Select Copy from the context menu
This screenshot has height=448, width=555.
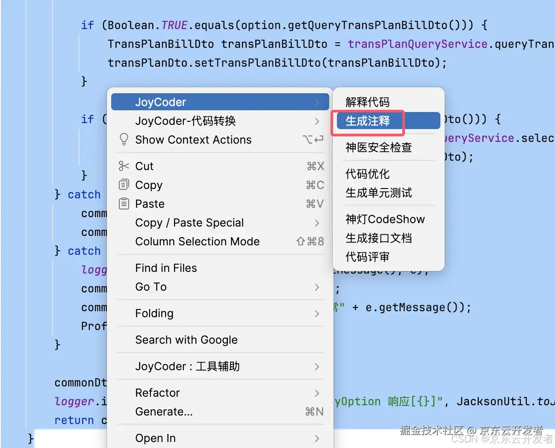pyautogui.click(x=220, y=185)
